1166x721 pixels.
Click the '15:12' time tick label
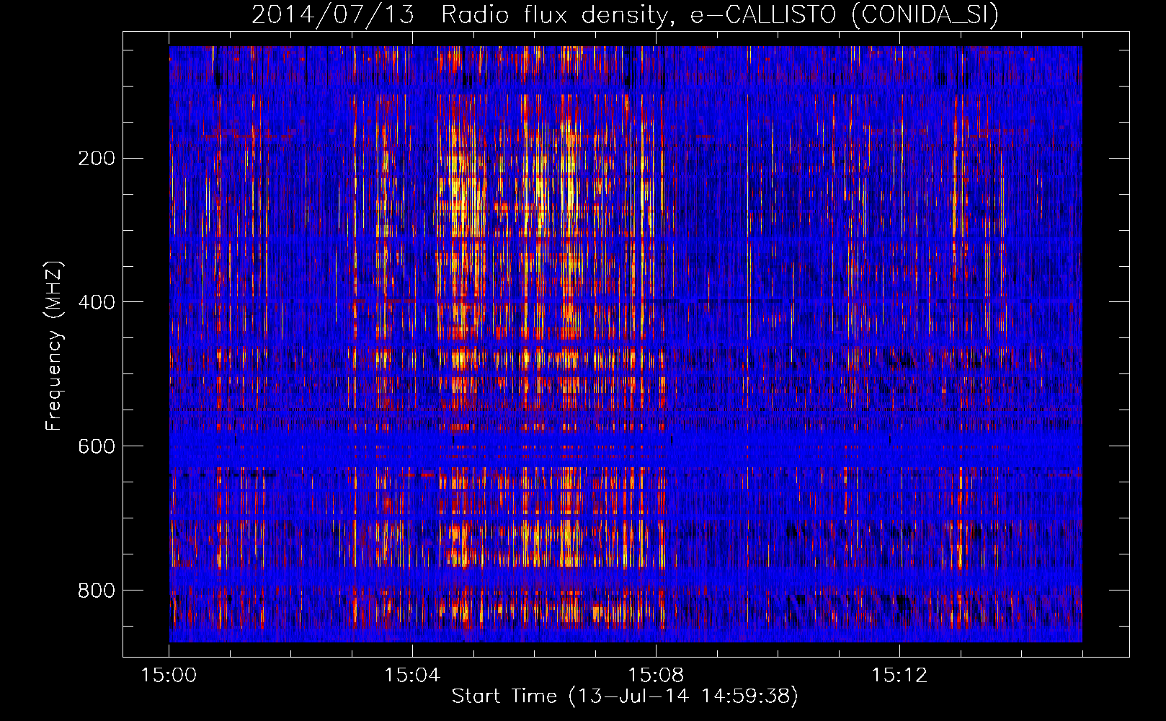click(x=899, y=676)
